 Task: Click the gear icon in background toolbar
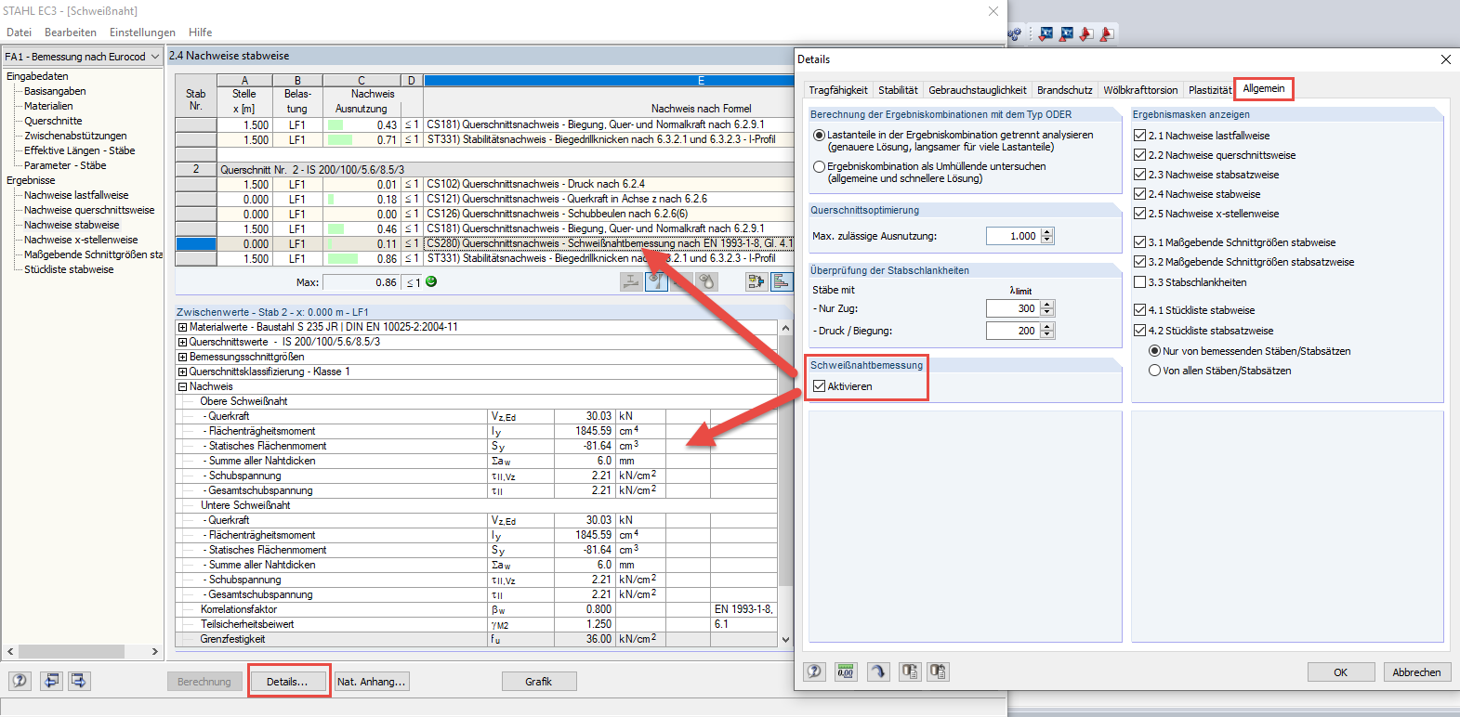[x=1015, y=34]
